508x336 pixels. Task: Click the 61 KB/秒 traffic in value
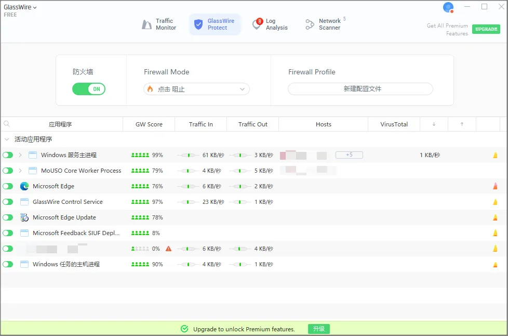pos(213,155)
